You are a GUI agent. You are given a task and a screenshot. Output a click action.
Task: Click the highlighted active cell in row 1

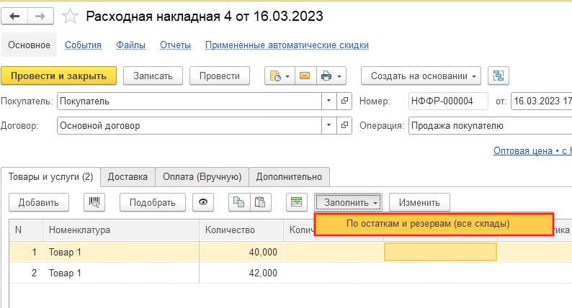[x=440, y=252]
